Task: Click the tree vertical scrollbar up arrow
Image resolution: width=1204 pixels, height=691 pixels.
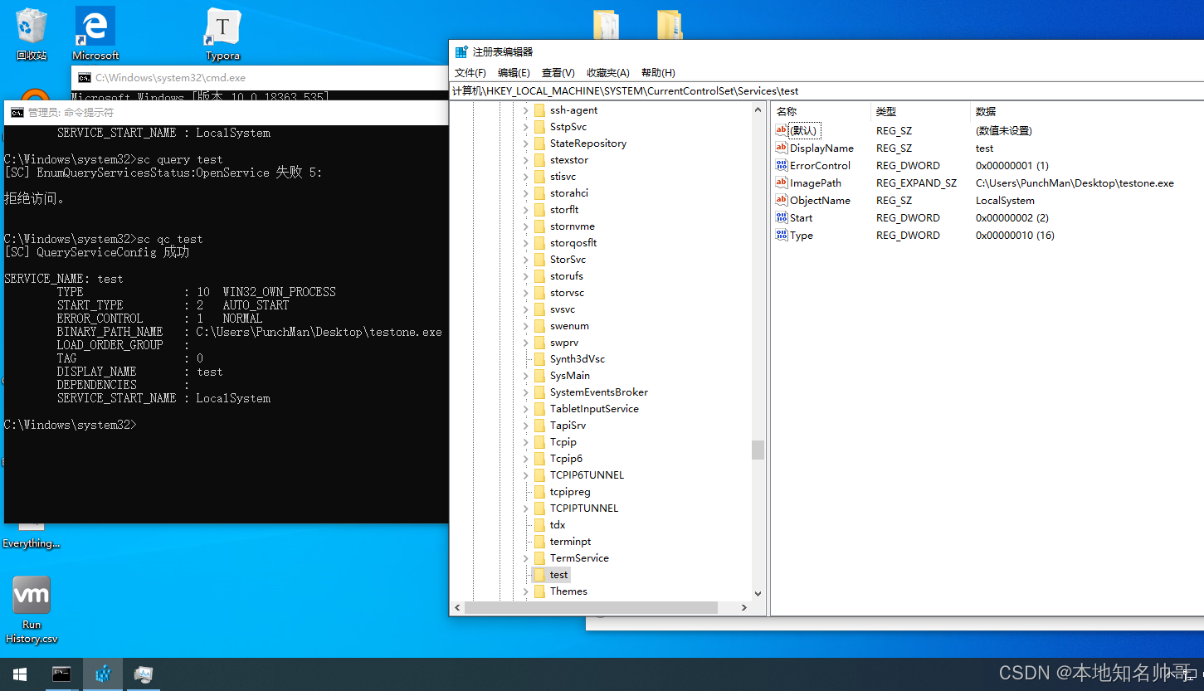Action: click(x=758, y=109)
